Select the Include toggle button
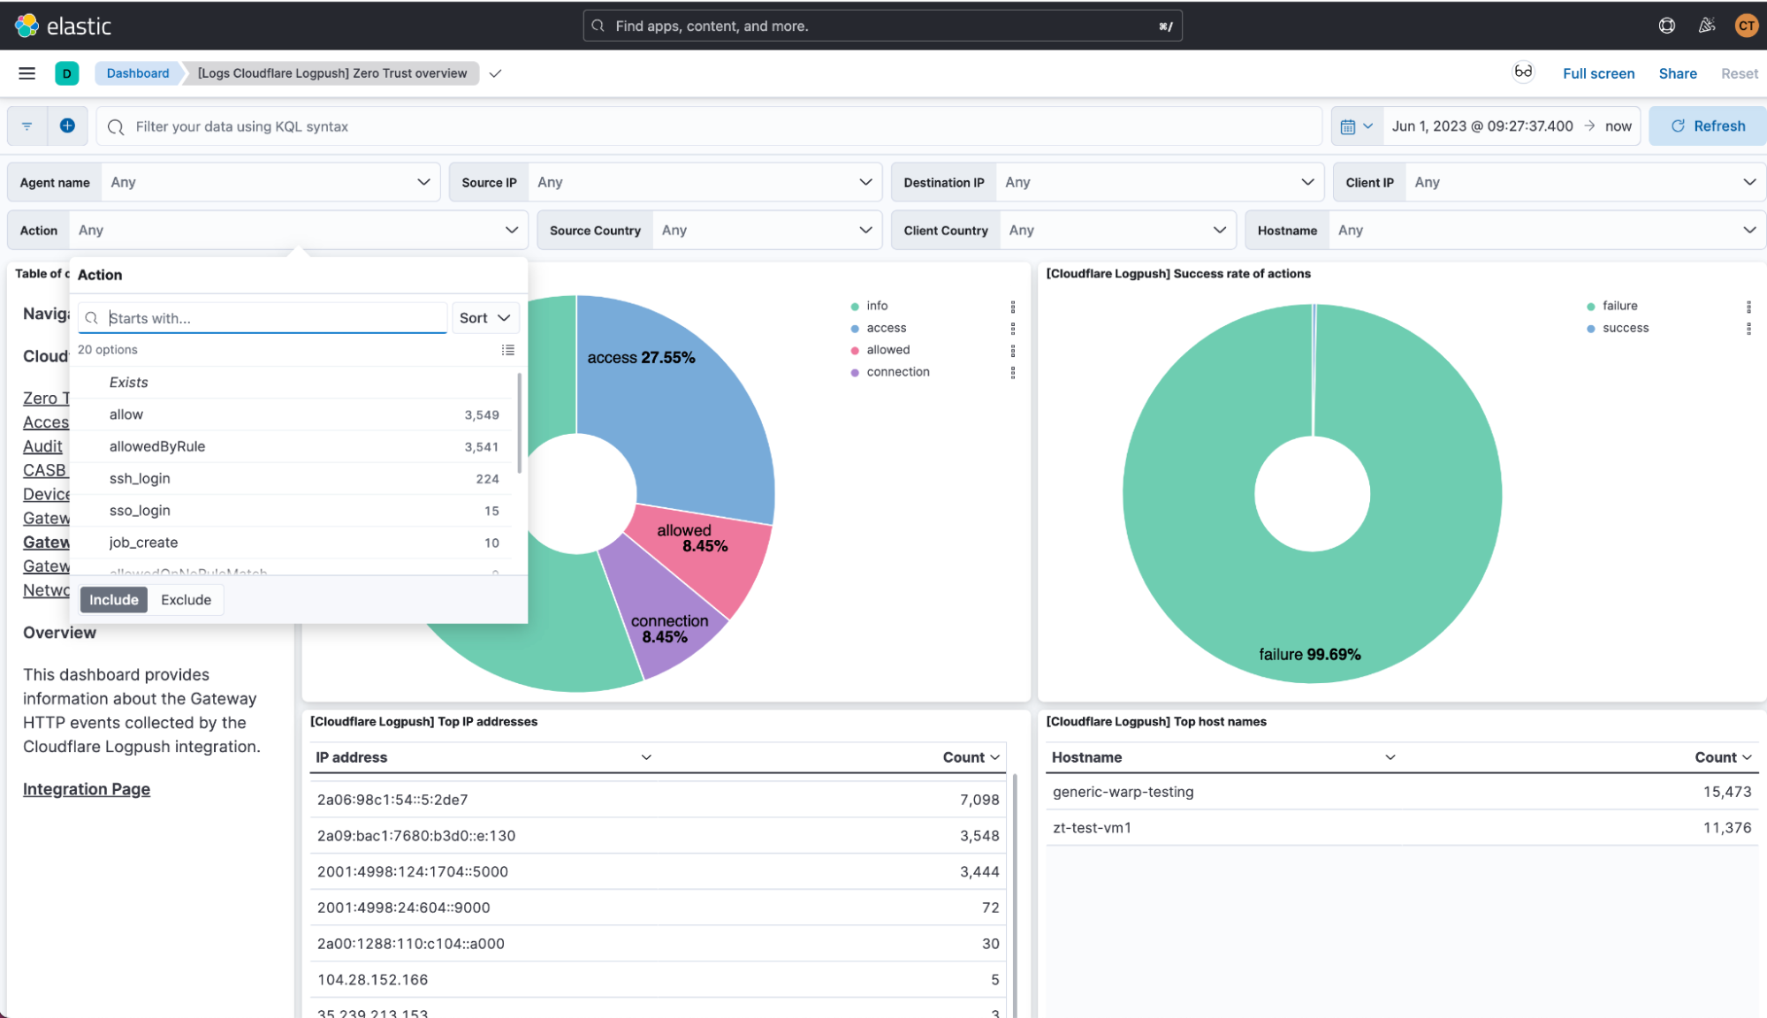 tap(114, 599)
